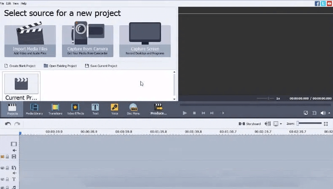
Task: Toggle video effects track visibility
Action: (3, 157)
